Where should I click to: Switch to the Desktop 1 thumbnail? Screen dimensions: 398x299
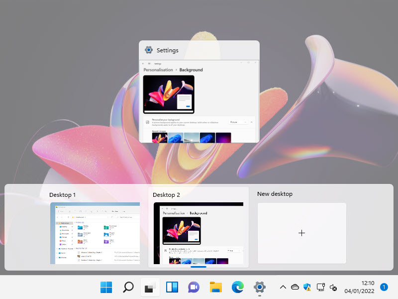[95, 233]
